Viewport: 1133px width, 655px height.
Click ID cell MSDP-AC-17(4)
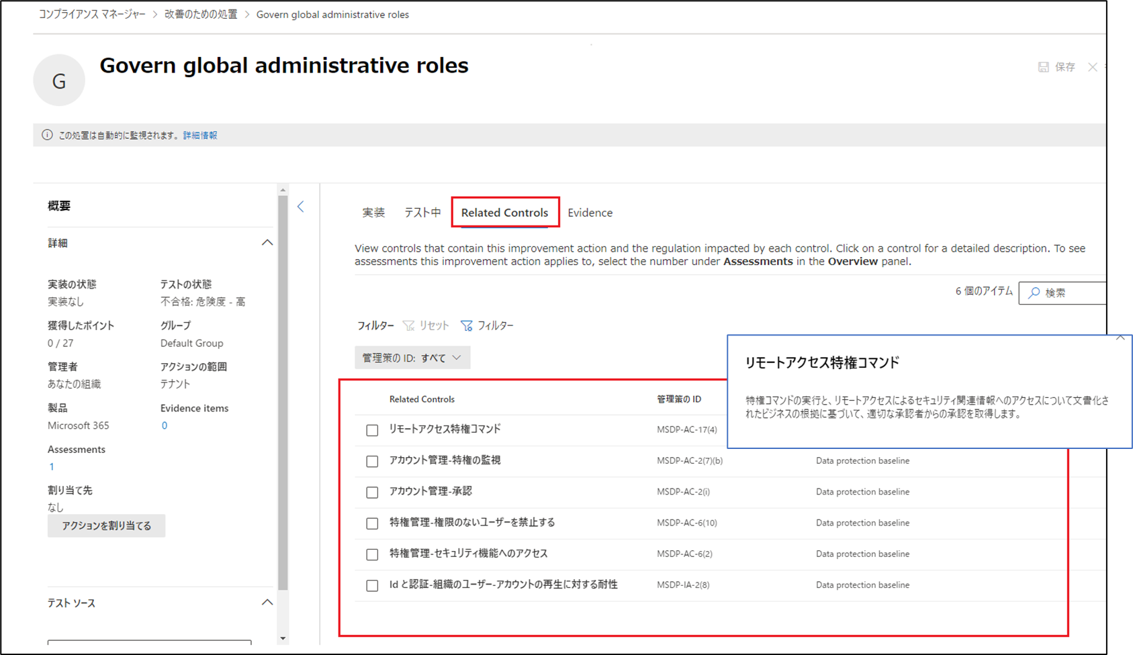[x=687, y=430]
